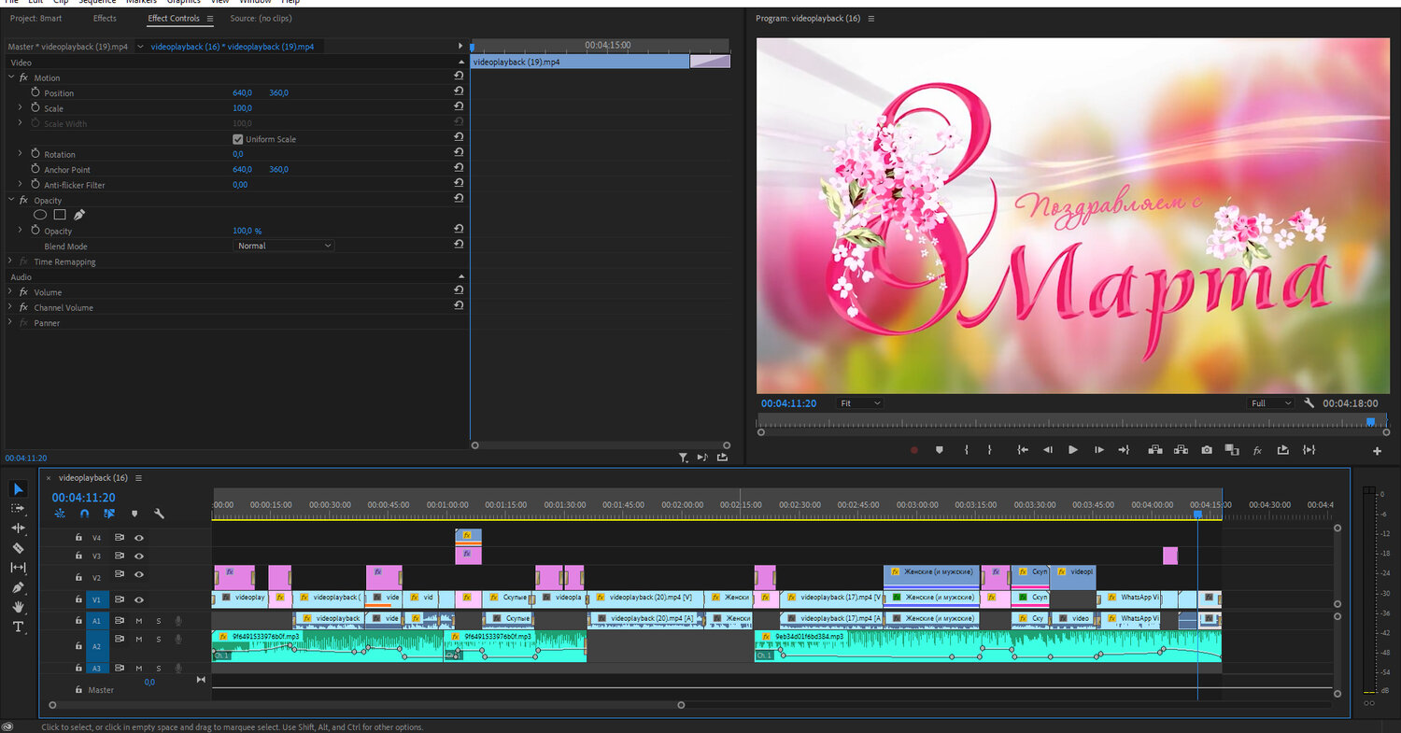Toggle insert sequences as nests icon
The width and height of the screenshot is (1401, 733).
click(60, 514)
